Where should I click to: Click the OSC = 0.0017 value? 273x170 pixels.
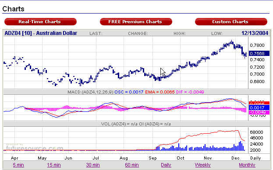coord(129,92)
